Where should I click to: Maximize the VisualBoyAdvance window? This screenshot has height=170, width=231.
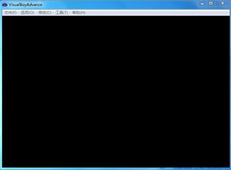pos(211,3)
